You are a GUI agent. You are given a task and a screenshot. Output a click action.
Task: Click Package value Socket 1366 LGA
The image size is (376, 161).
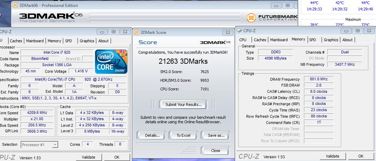[57, 65]
